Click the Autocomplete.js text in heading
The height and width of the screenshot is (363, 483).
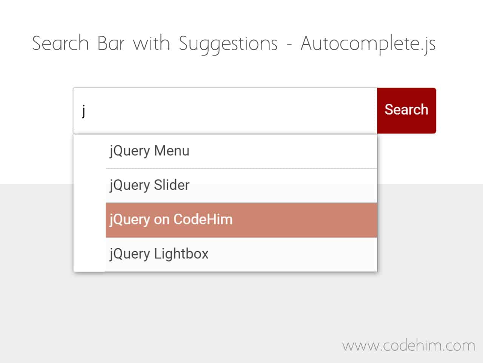click(368, 43)
